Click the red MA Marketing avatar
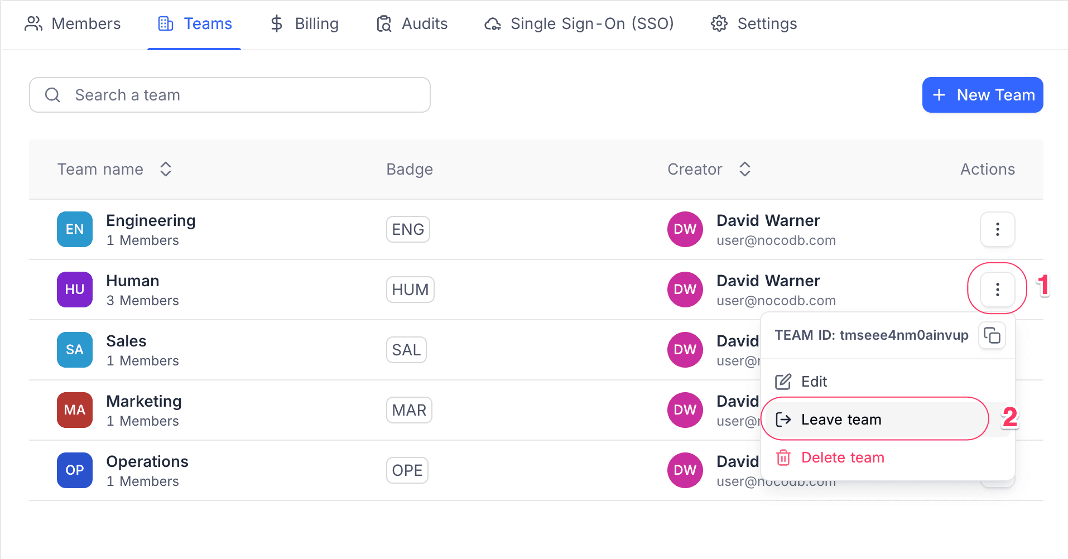The height and width of the screenshot is (559, 1068). tap(75, 410)
